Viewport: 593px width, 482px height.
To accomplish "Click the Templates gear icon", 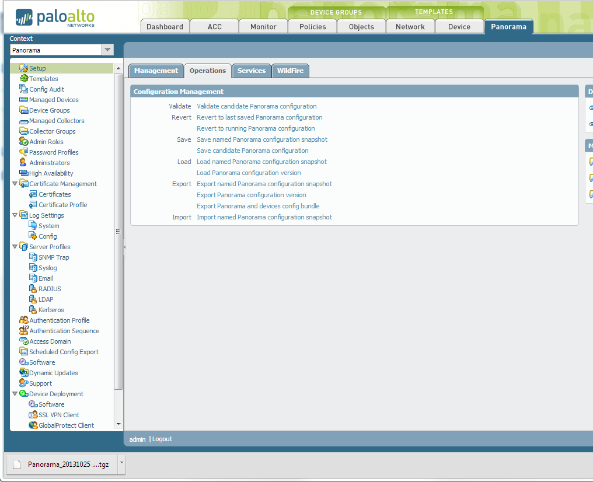I will pos(24,79).
